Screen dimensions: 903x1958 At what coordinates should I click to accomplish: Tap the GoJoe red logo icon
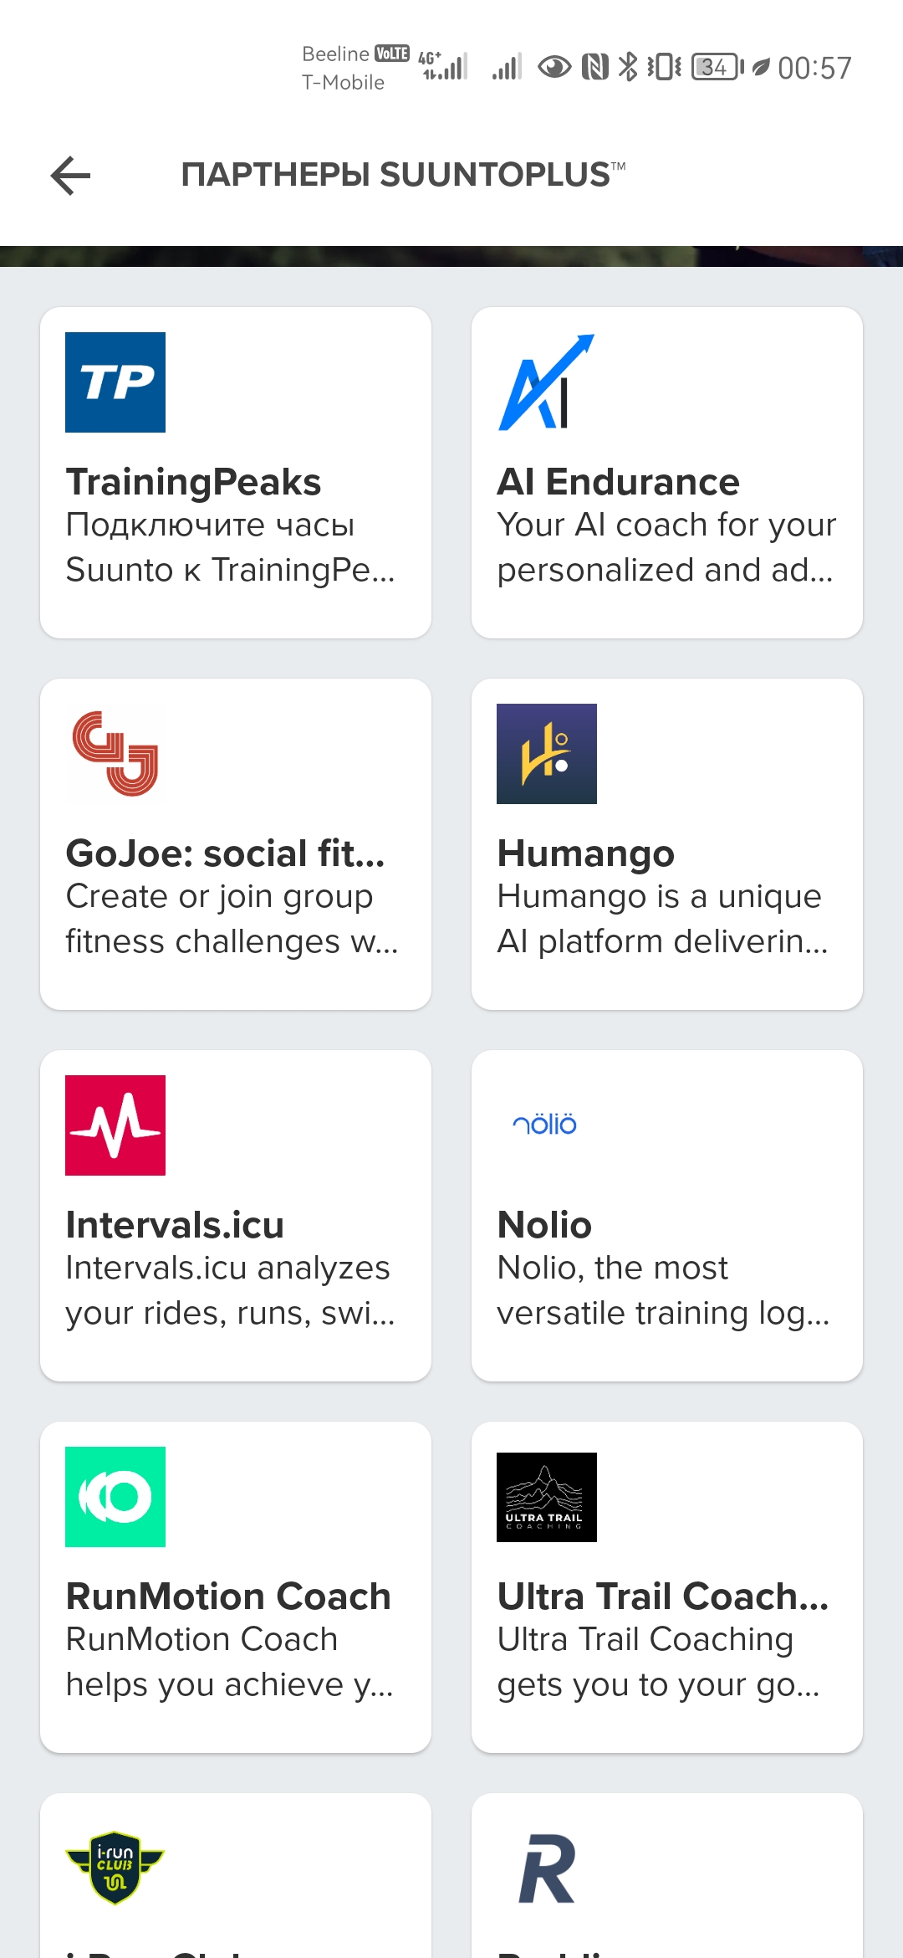coord(115,753)
